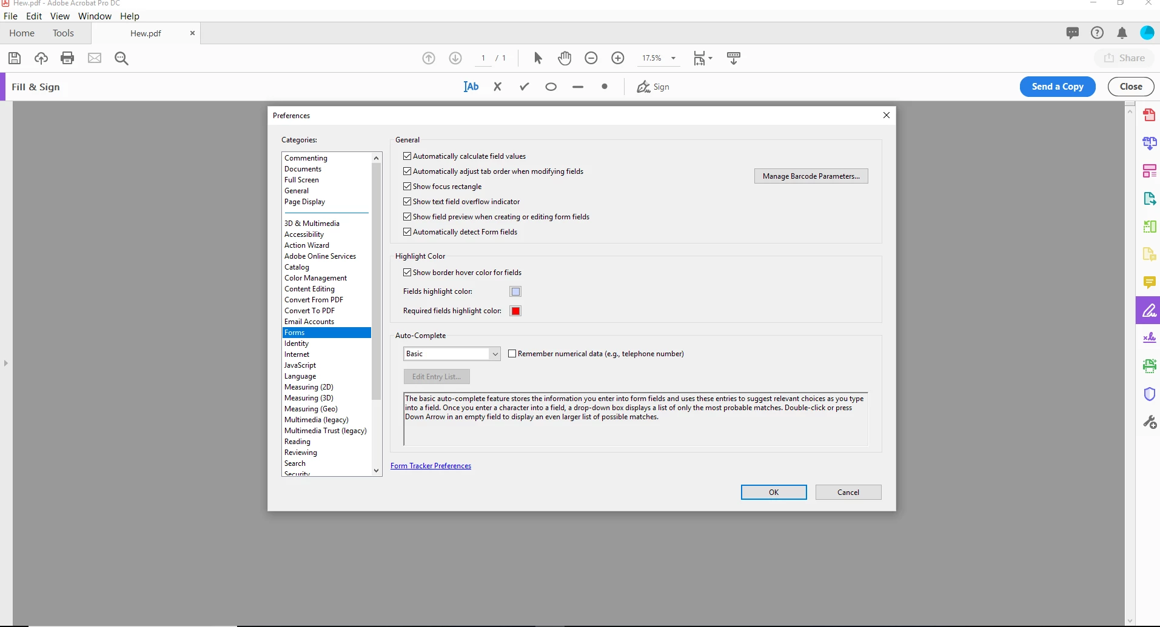
Task: Select the Crossmark X tool
Action: coord(498,87)
